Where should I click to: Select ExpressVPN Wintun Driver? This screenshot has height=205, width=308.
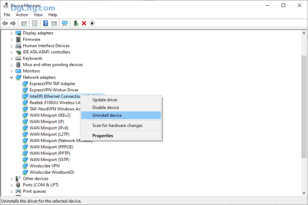tap(54, 90)
